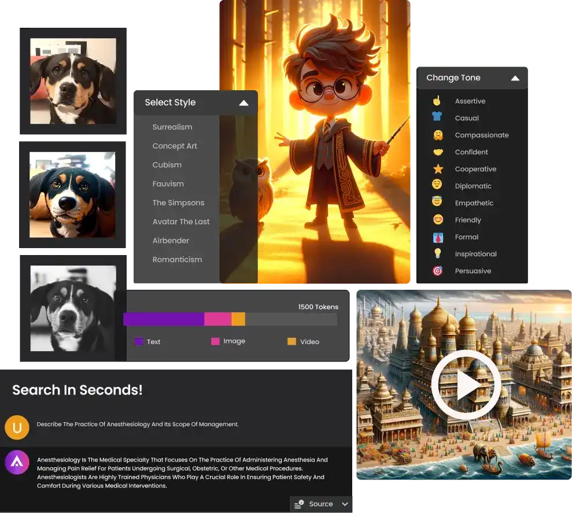Click the 1500 Tokens label
The height and width of the screenshot is (513, 572).
(318, 307)
